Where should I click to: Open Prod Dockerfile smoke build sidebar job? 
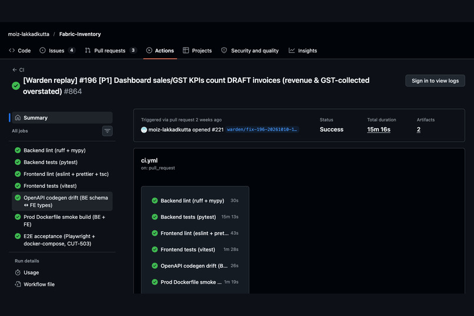point(62,221)
